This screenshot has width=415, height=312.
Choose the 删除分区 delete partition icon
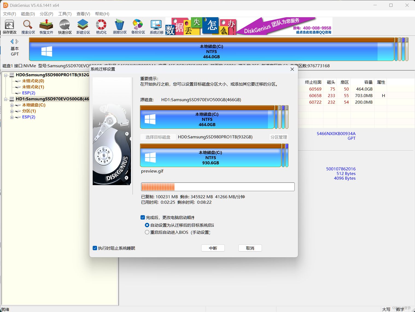point(120,27)
